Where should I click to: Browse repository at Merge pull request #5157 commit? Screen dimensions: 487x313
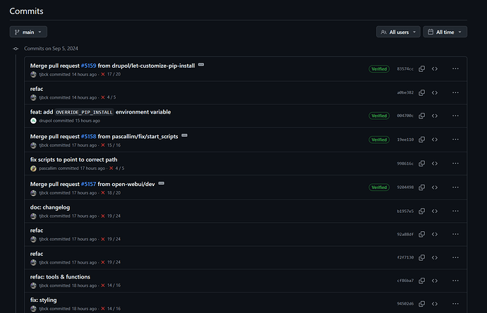435,188
